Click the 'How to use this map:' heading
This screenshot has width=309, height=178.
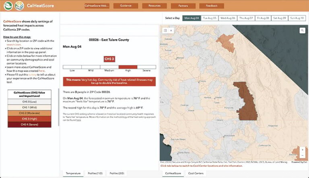click(x=17, y=37)
